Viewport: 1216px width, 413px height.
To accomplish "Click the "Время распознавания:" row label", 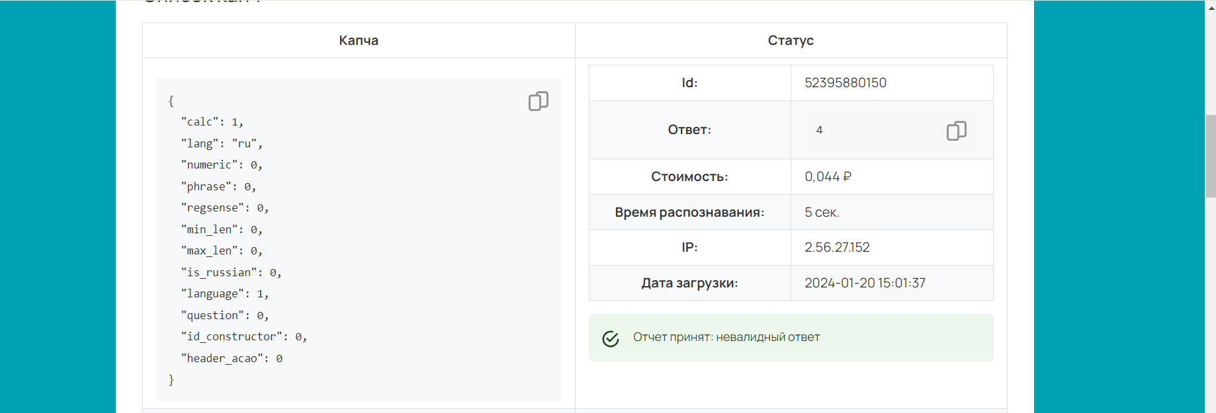I will 689,212.
